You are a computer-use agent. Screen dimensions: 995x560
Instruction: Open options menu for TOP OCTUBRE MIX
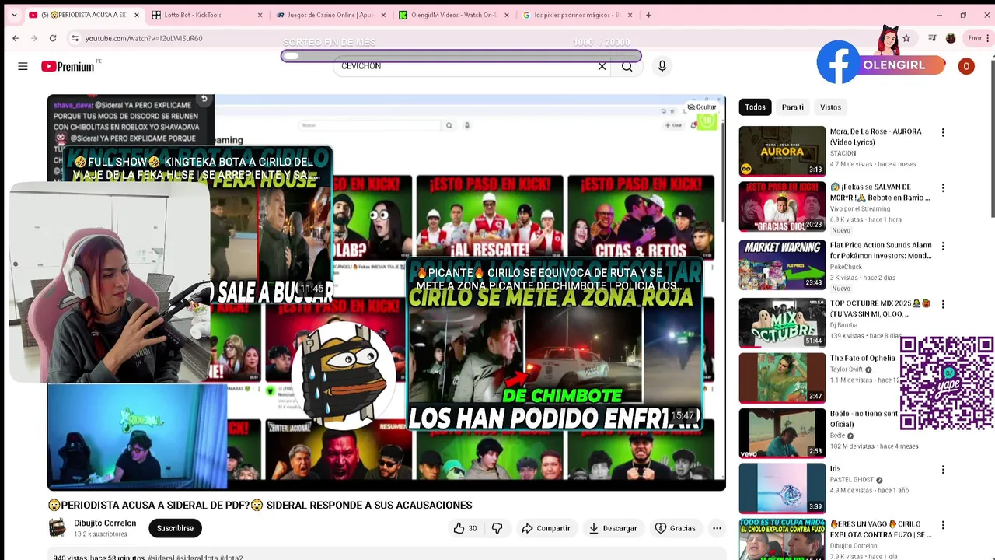[x=943, y=304]
